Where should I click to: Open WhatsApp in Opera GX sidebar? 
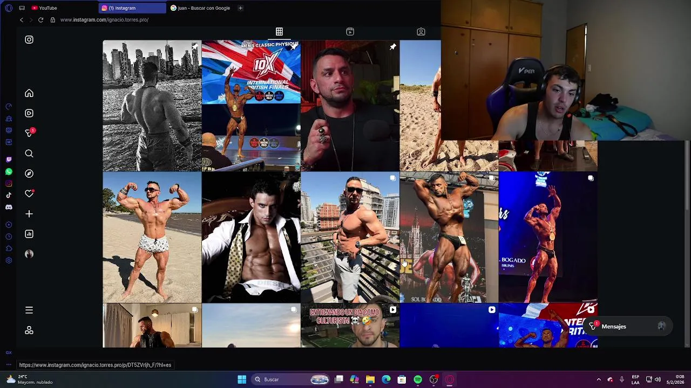pos(9,171)
